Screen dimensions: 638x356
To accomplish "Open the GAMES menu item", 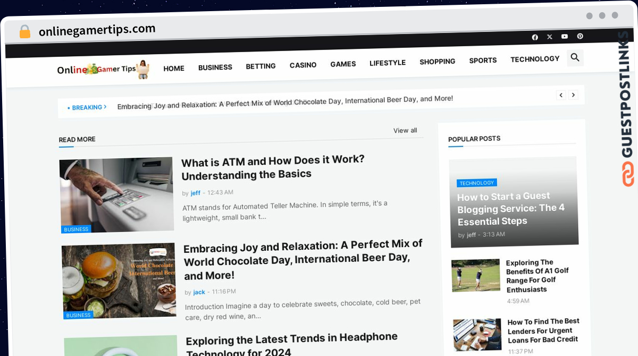I will tap(343, 64).
